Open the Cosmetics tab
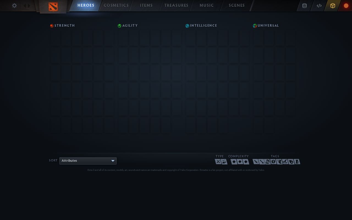 click(x=116, y=5)
